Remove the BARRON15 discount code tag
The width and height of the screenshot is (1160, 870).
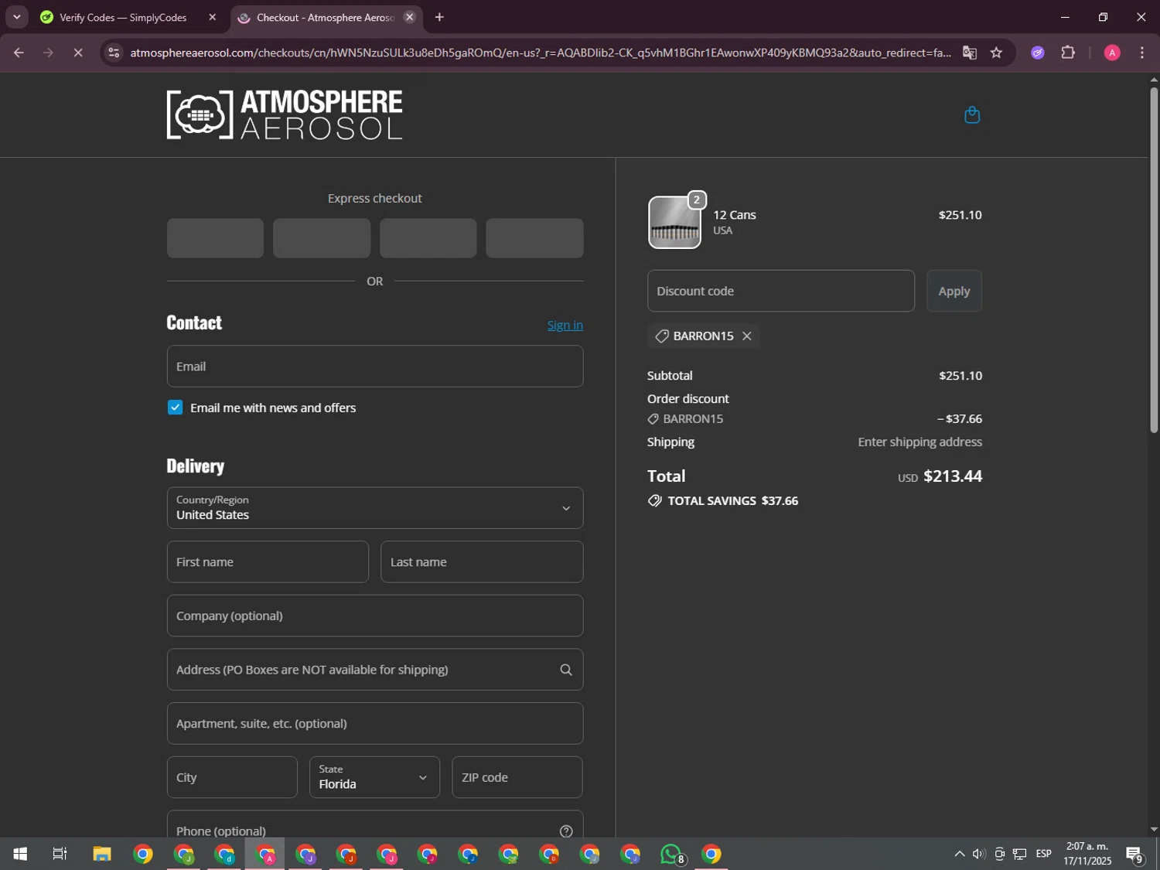click(x=746, y=336)
